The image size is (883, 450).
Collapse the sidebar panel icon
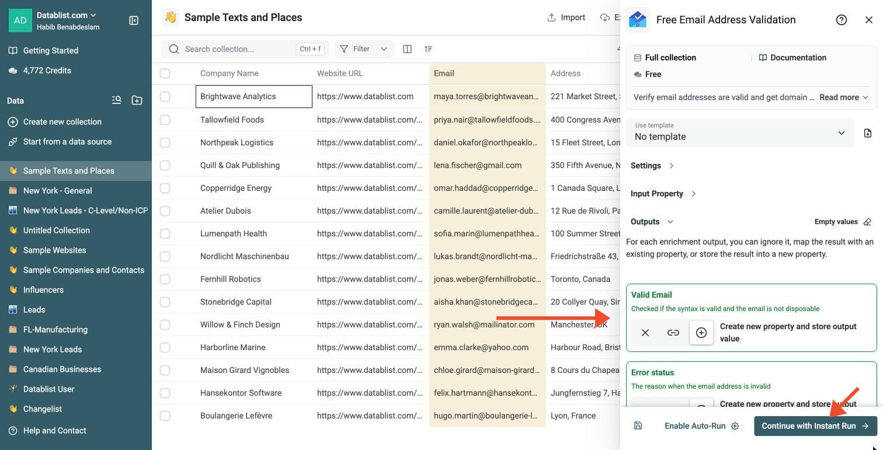click(x=134, y=20)
